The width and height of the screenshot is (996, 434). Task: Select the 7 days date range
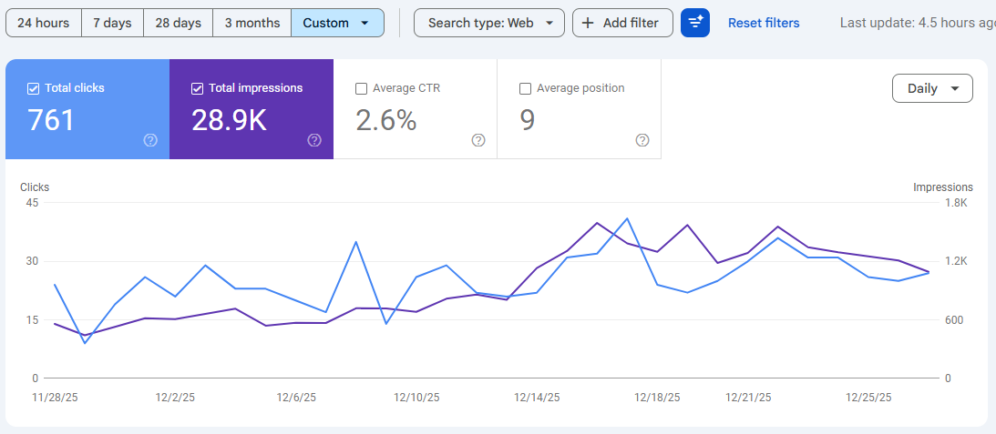point(112,23)
